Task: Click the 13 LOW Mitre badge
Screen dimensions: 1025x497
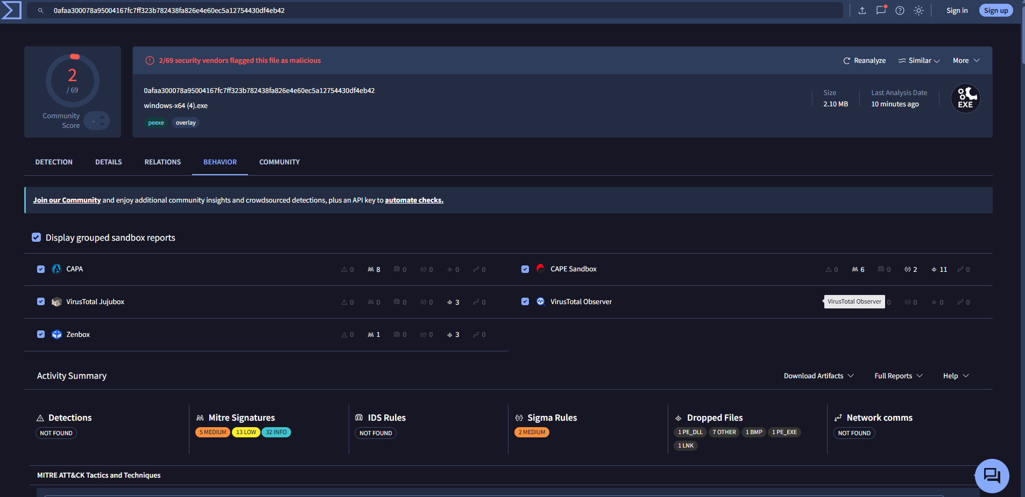Action: click(x=246, y=432)
